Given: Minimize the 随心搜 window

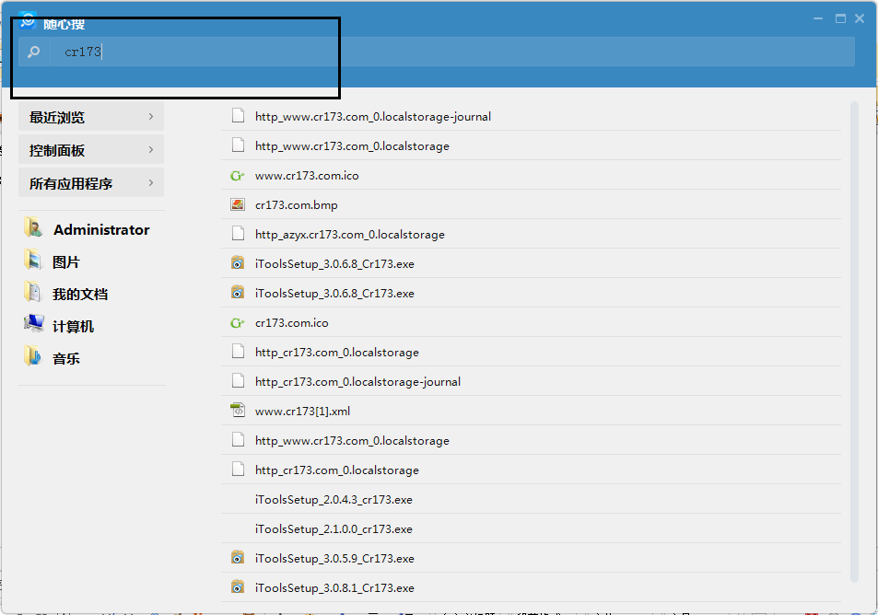Looking at the screenshot, I should coord(818,18).
